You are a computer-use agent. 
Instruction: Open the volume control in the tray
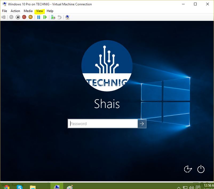coord(192,188)
